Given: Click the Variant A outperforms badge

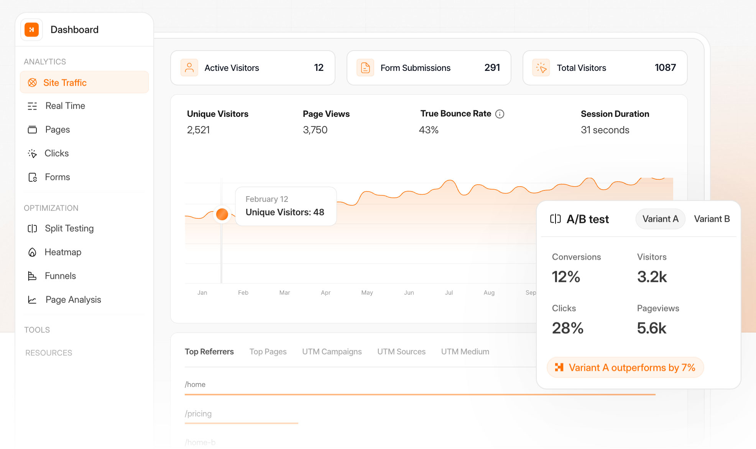Looking at the screenshot, I should click(x=625, y=368).
